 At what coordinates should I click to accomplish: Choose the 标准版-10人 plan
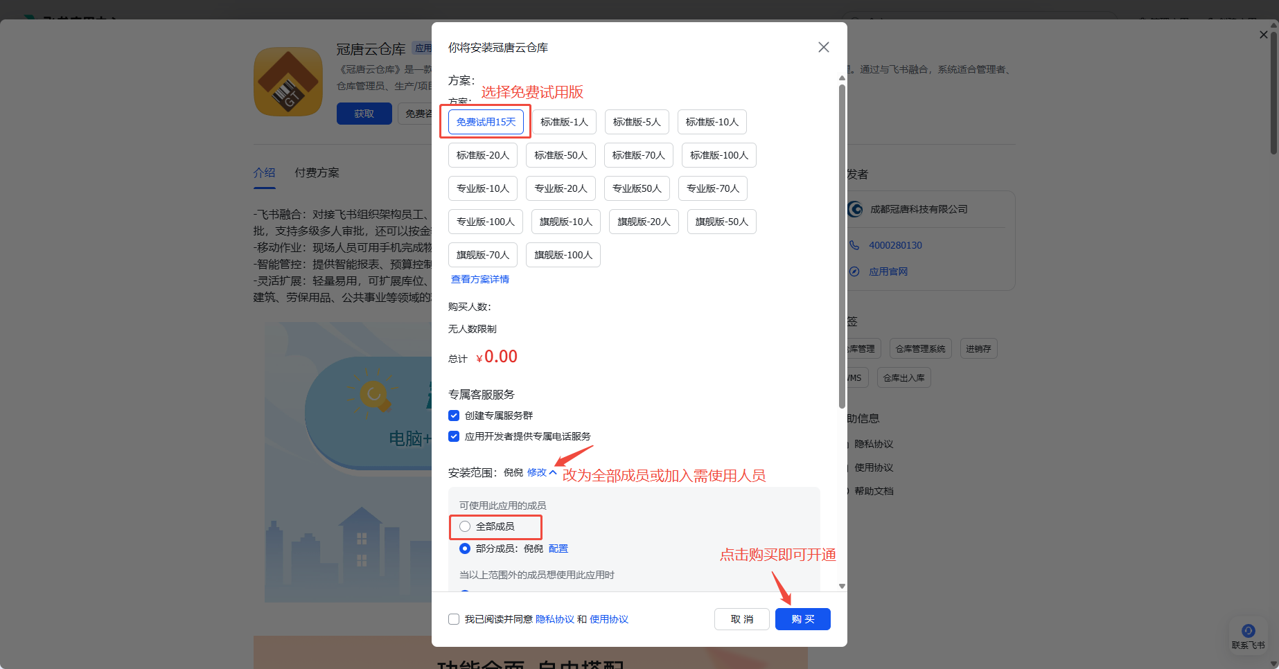pyautogui.click(x=712, y=122)
